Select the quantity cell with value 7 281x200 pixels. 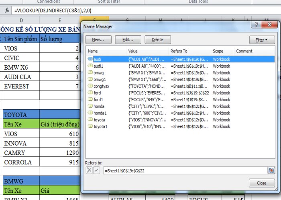point(60,86)
